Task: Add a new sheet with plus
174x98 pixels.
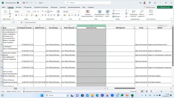Action: pyautogui.click(x=24, y=88)
